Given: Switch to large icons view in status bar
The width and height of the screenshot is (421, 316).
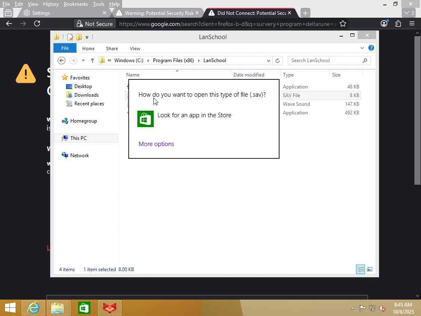Looking at the screenshot, I should click(370, 269).
